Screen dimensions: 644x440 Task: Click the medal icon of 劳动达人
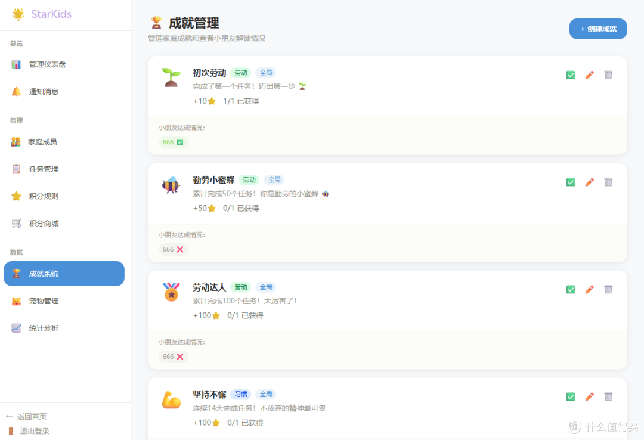[x=171, y=292]
